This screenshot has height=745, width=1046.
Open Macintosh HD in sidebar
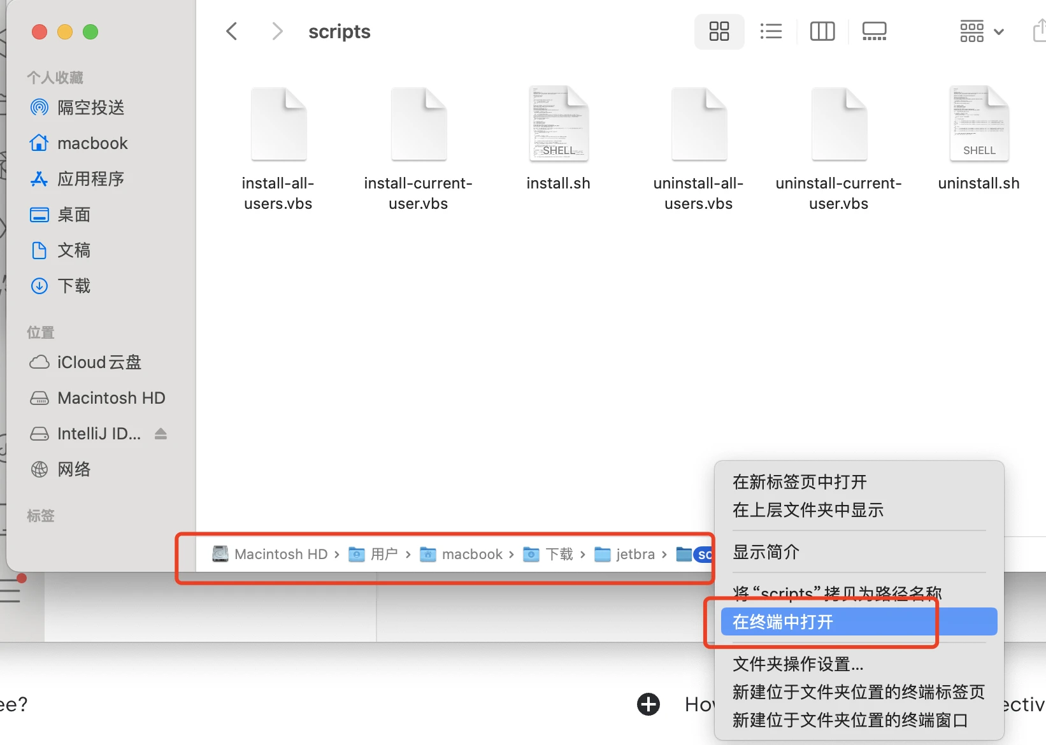click(97, 398)
